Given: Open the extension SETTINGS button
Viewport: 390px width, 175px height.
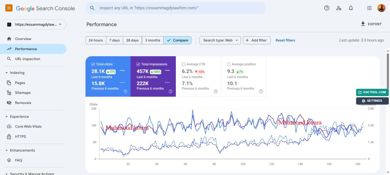Looking at the screenshot, I should [372, 101].
